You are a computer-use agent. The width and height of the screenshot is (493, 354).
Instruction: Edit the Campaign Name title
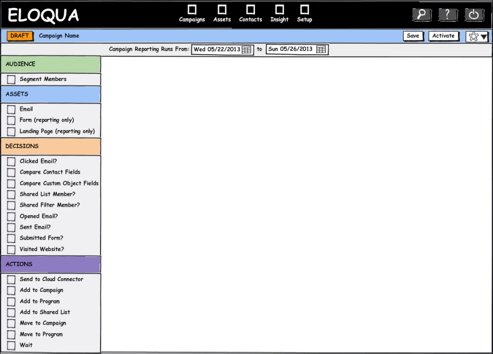[59, 36]
